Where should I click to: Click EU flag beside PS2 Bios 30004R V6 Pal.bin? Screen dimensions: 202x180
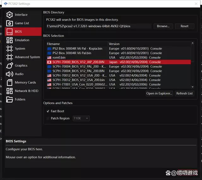(x=49, y=53)
